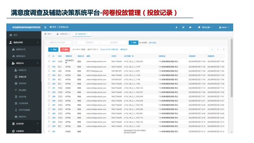Open the admin account dropdown
254x143 pixels.
(224, 28)
